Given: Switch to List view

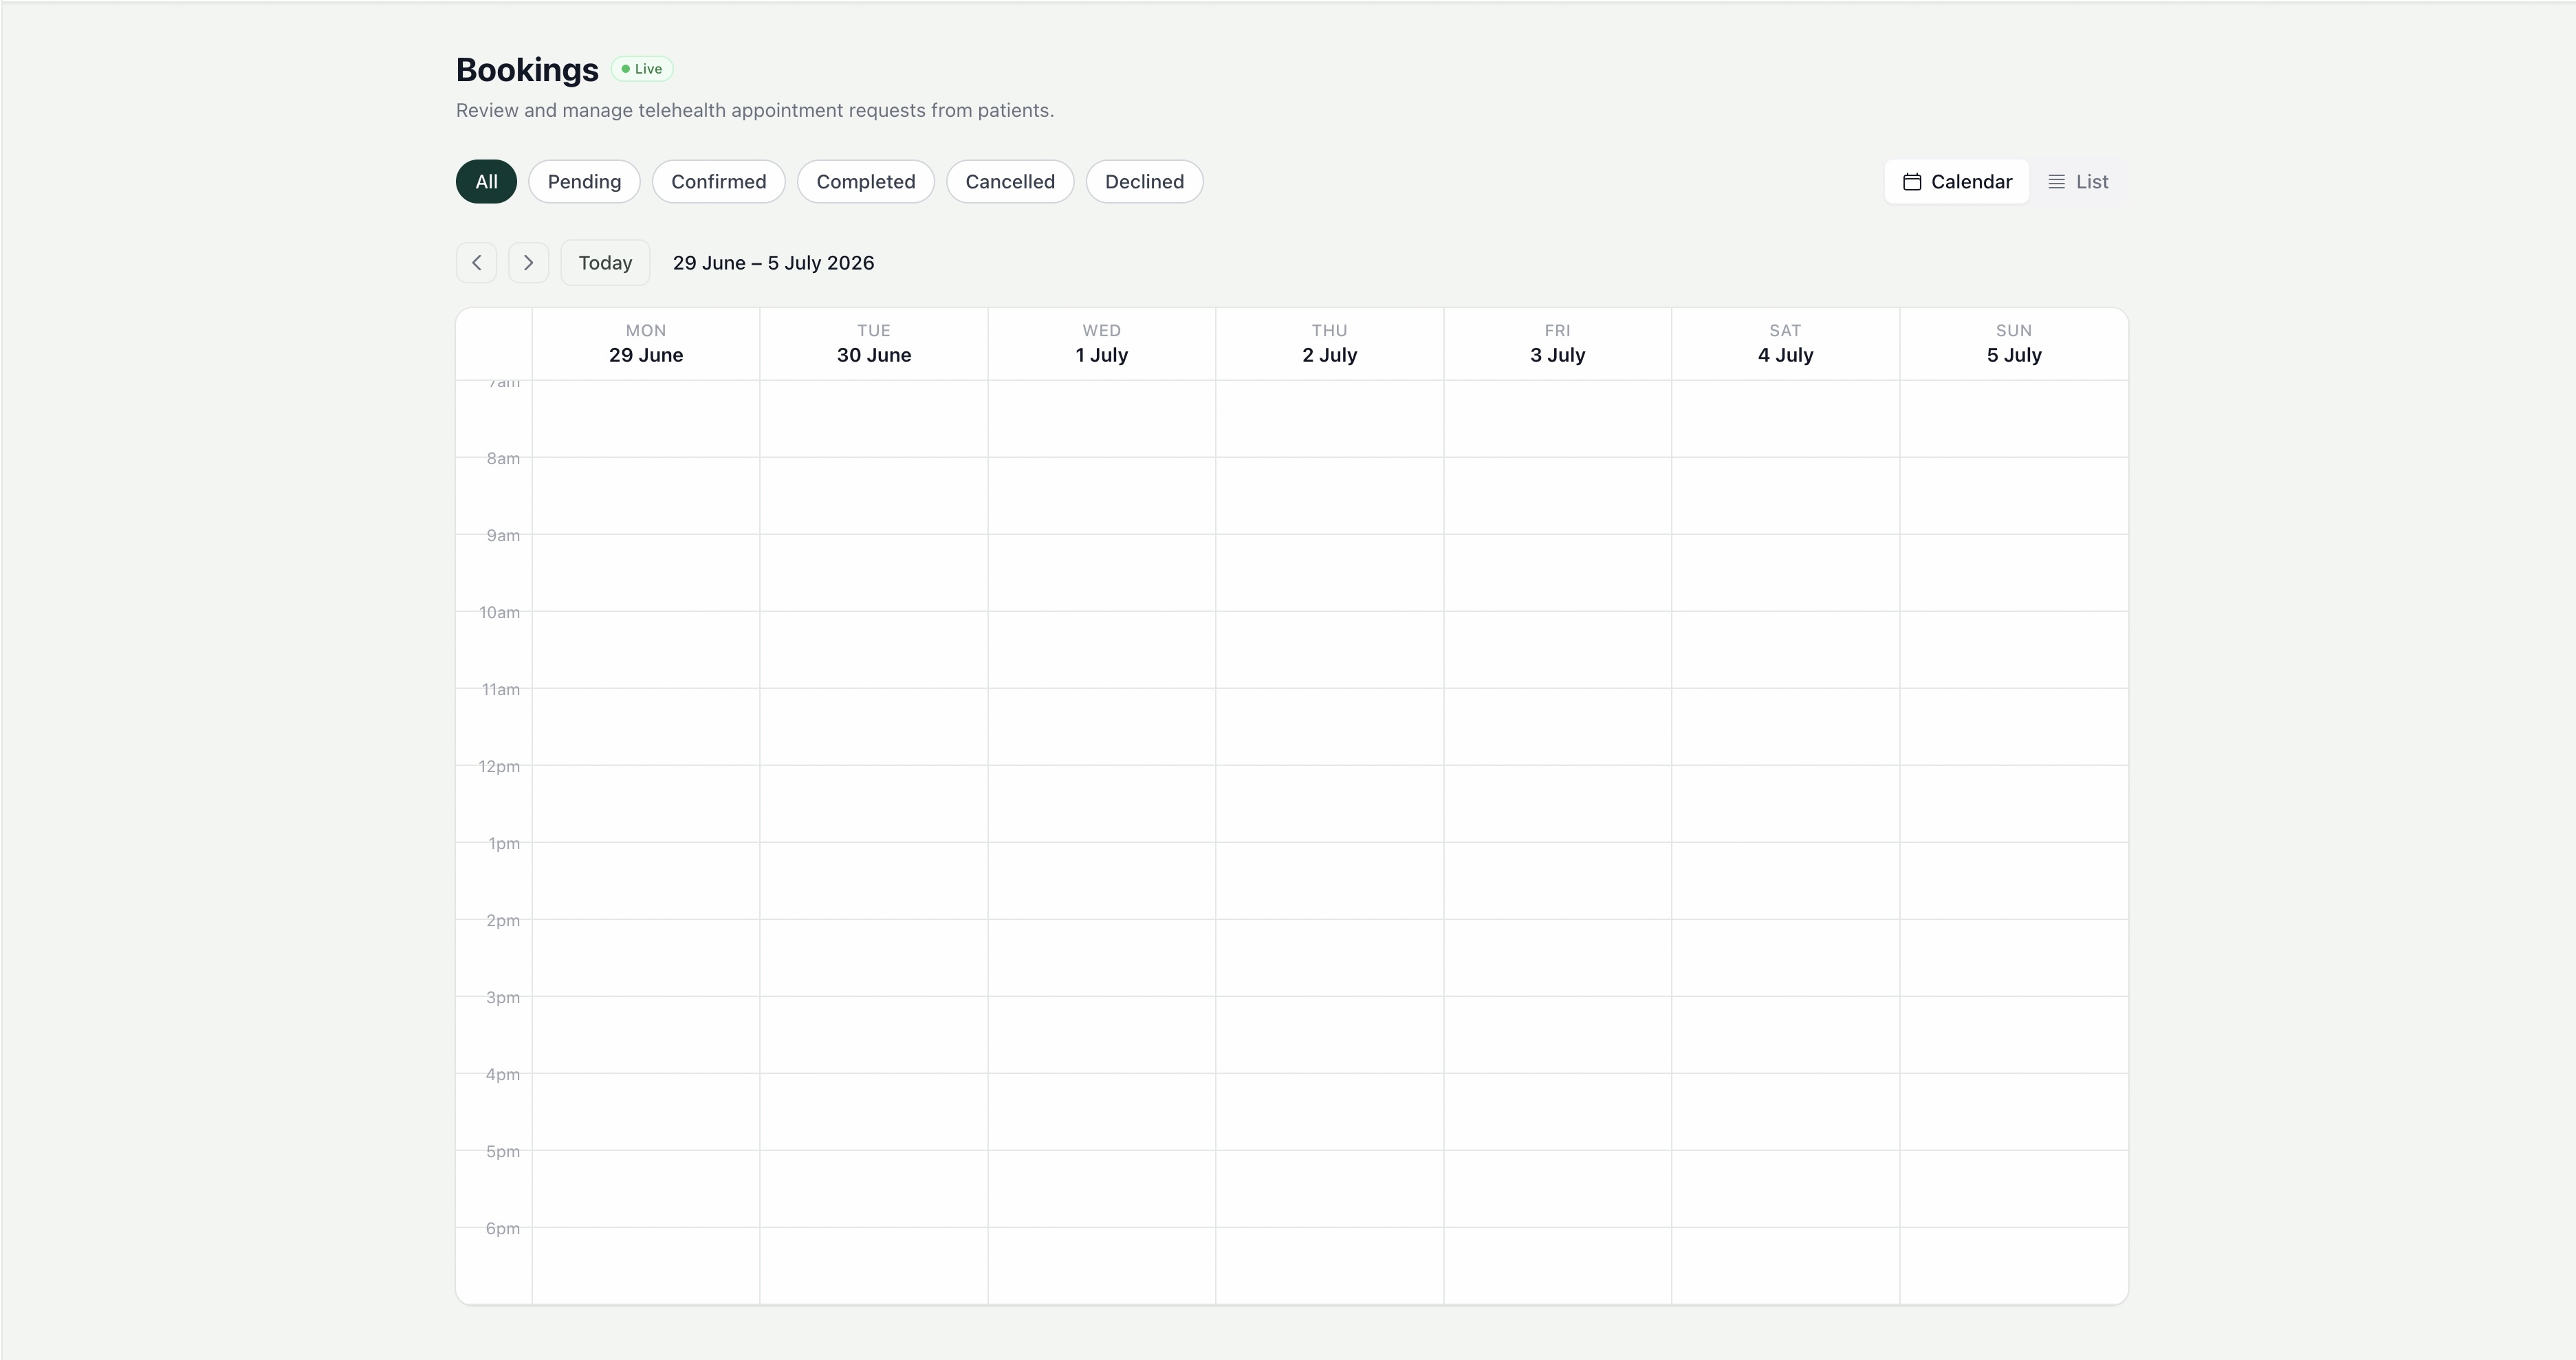Looking at the screenshot, I should [x=2078, y=182].
